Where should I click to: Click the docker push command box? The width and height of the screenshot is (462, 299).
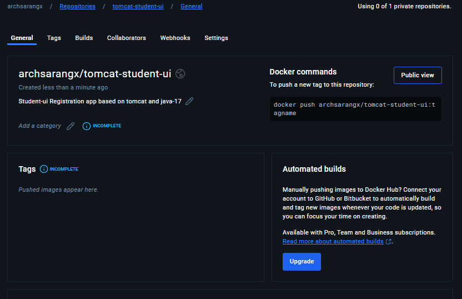point(355,108)
